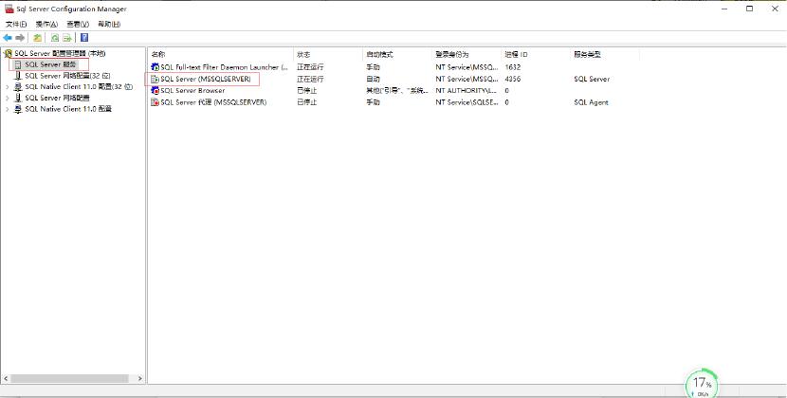
Task: Click the SQL Native Client 11.0 配置(32 位) icon
Action: click(x=18, y=87)
